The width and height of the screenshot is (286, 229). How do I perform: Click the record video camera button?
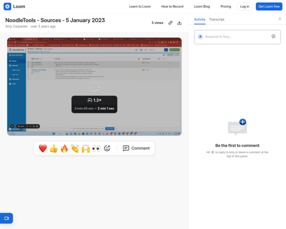(x=7, y=218)
